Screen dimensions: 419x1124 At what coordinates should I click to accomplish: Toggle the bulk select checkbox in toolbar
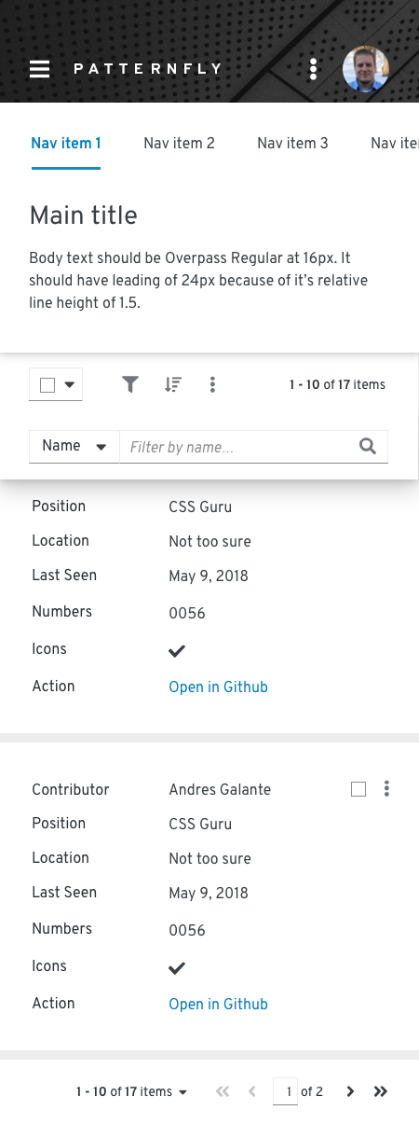pos(47,384)
